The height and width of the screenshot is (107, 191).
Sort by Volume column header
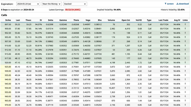[111, 20]
